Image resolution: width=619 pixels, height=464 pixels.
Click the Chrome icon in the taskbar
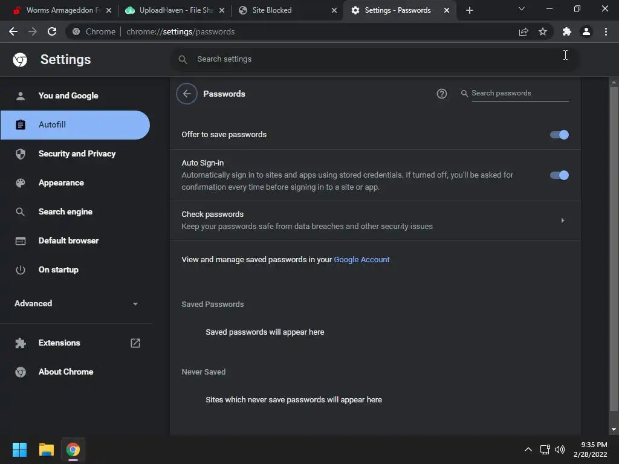point(73,449)
